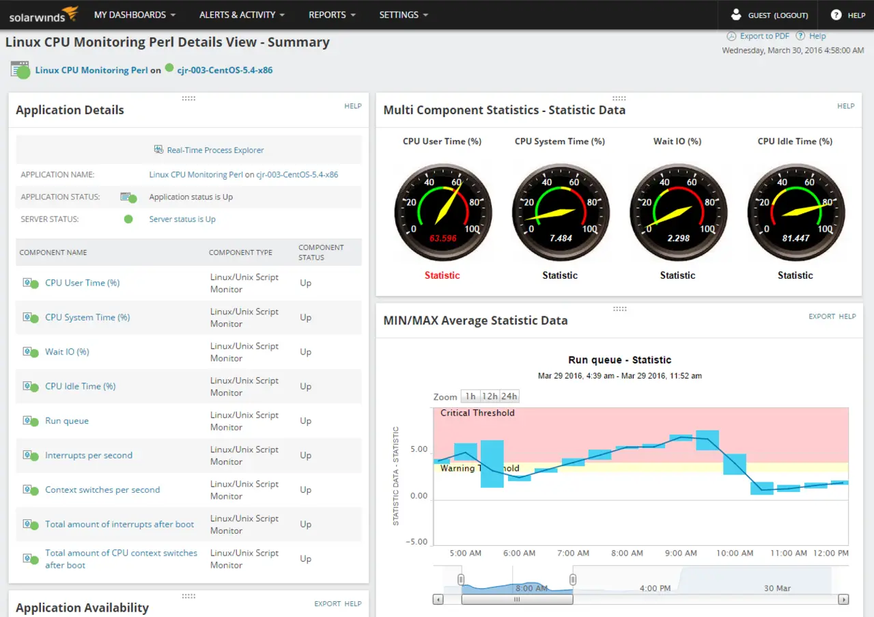Open the Settings menu
The width and height of the screenshot is (874, 617).
click(404, 14)
